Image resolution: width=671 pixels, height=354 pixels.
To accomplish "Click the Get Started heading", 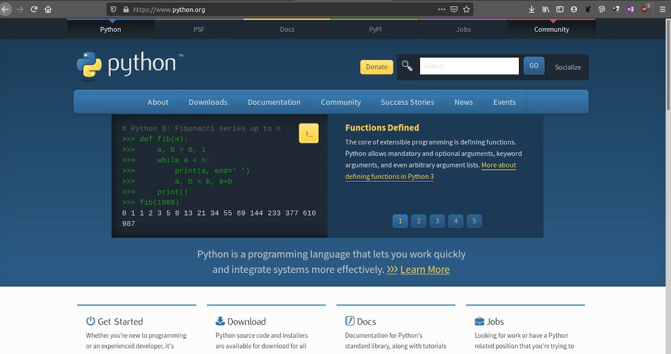I will pyautogui.click(x=120, y=321).
